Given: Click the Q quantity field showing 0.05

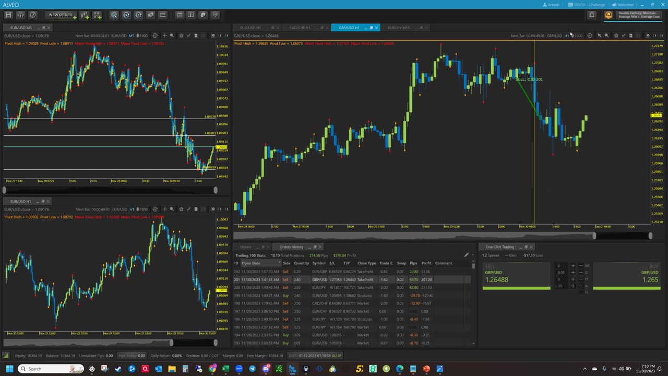Looking at the screenshot, I should click(x=561, y=273).
